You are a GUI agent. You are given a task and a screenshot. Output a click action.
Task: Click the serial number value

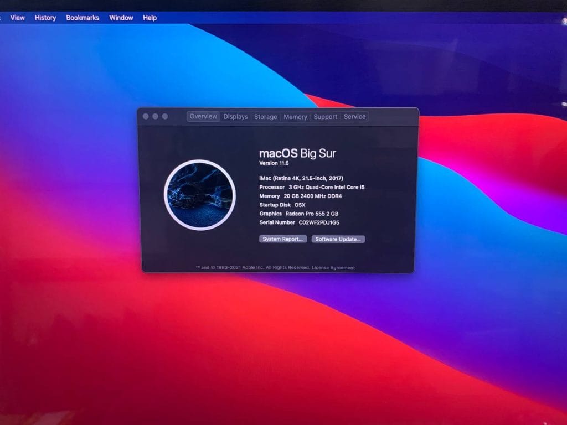pos(319,222)
